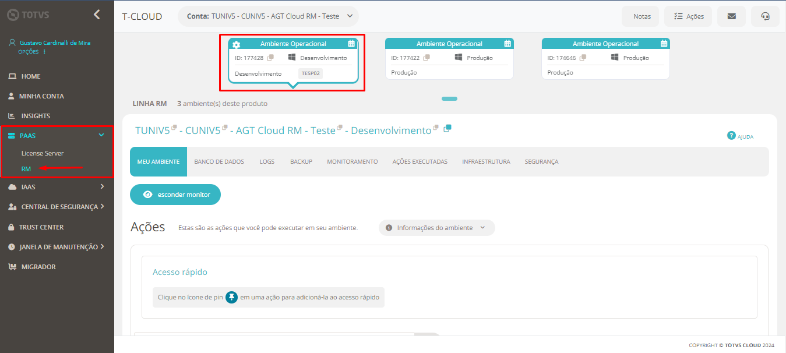Image resolution: width=786 pixels, height=353 pixels.
Task: Click calendar icon on environment 174646 card
Action: [664, 44]
